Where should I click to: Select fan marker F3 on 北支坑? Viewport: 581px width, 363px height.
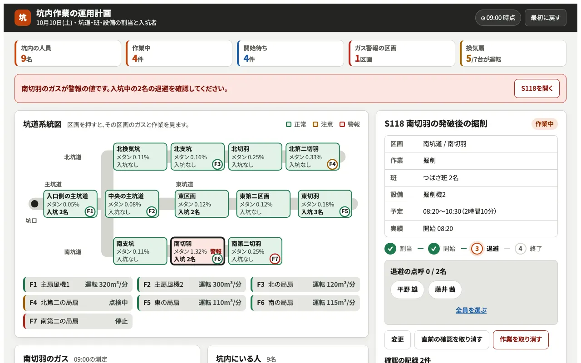pos(217,164)
